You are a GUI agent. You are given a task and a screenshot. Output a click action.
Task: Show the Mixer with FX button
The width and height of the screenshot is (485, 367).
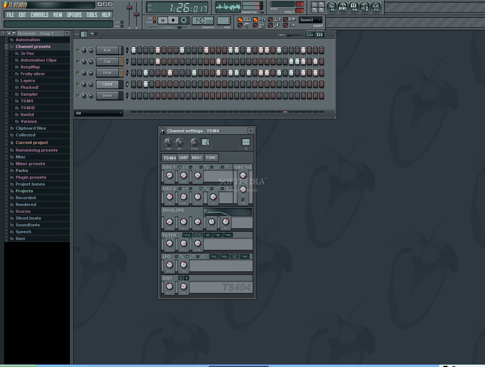coord(376,7)
